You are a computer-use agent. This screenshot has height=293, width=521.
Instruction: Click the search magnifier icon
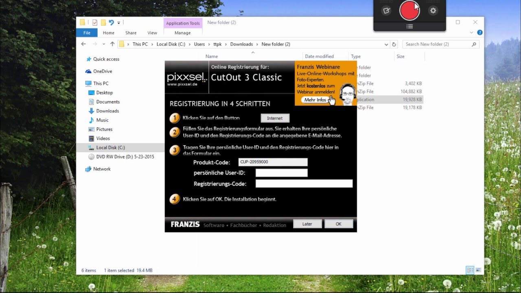click(x=474, y=44)
